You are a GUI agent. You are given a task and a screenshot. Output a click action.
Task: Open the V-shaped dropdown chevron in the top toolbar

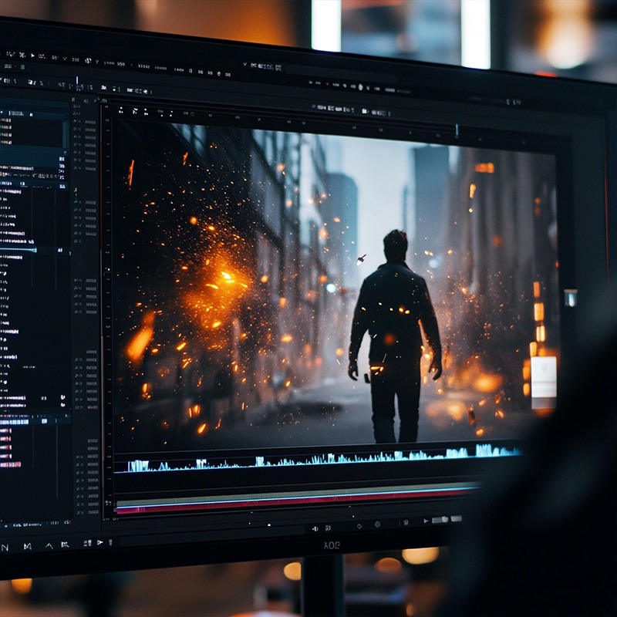pos(244,64)
